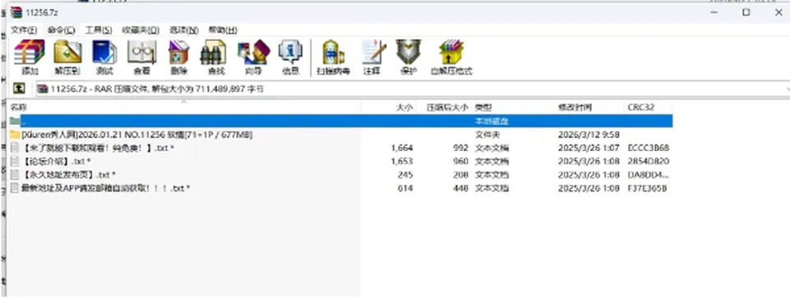The width and height of the screenshot is (790, 298).
Task: Click the document icon beside 【永久地址发布页】.txt
Action: point(15,174)
